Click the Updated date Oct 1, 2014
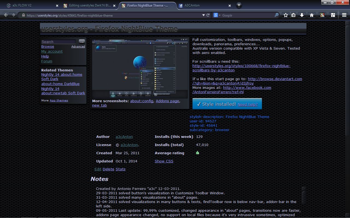Viewport: 350px width, 218px height. (x=126, y=161)
